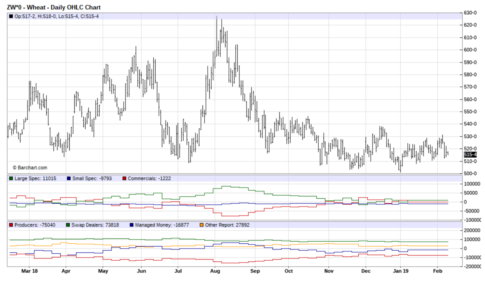Click the '510-0' price axis label
Viewport: 485px width, 284px height.
point(470,161)
